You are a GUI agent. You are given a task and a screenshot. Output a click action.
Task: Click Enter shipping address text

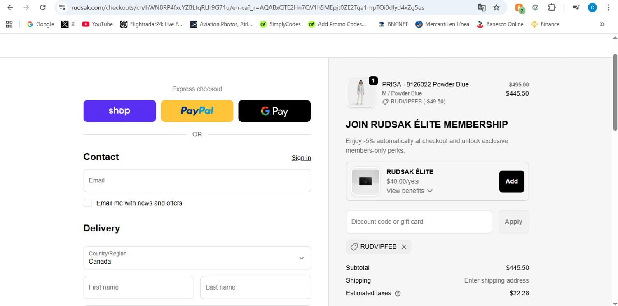(496, 280)
